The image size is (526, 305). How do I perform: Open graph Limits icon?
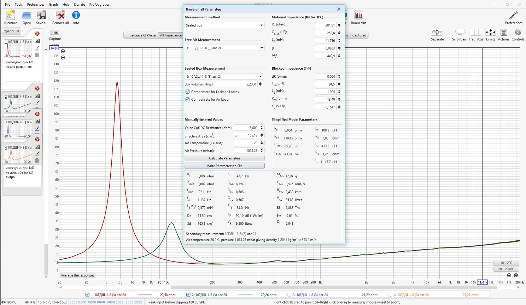pos(490,33)
